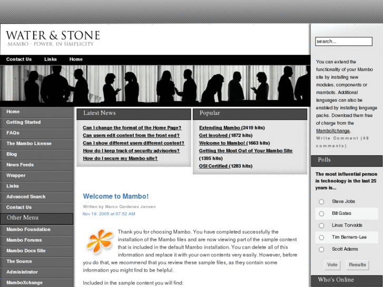Open Advanced Search in the sidebar

37,197
